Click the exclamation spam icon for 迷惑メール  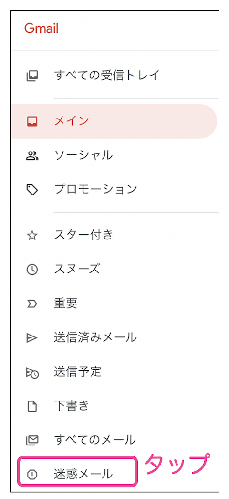coord(32,475)
